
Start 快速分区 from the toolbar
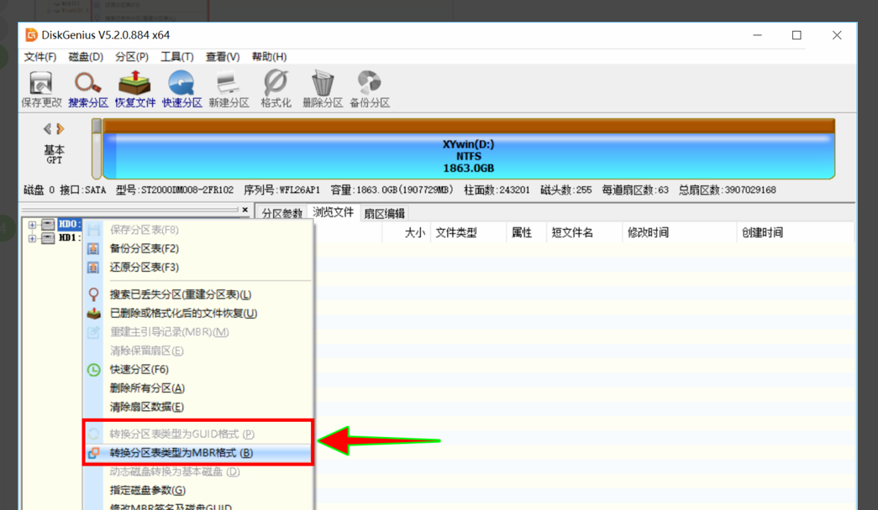tap(182, 89)
